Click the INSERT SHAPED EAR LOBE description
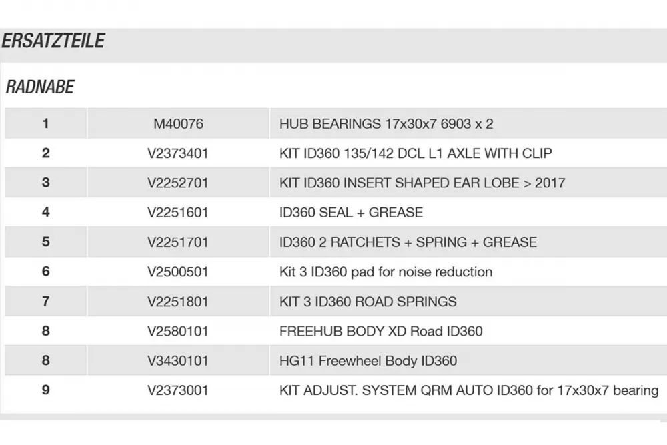Viewport: 667px width, 445px height. 422,183
